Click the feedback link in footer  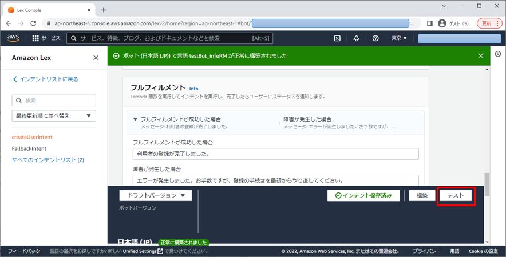point(24,251)
